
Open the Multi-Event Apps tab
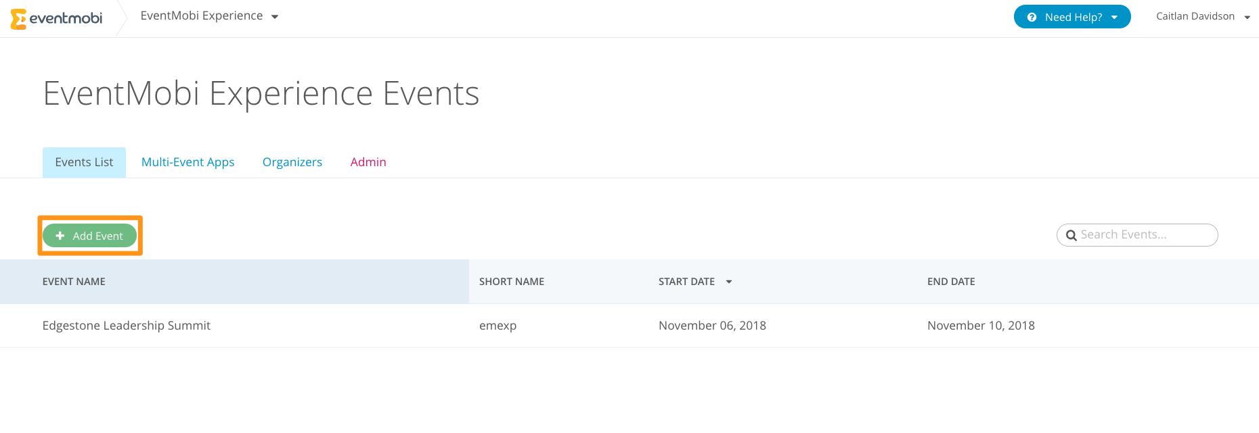click(x=187, y=162)
